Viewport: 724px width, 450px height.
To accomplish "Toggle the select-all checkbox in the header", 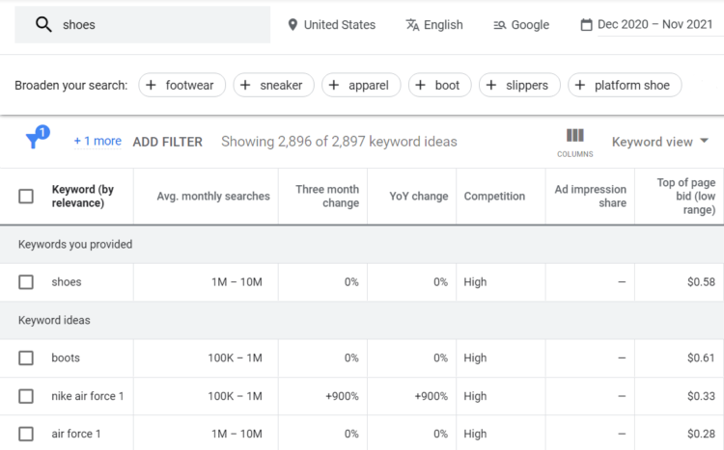I will point(26,197).
